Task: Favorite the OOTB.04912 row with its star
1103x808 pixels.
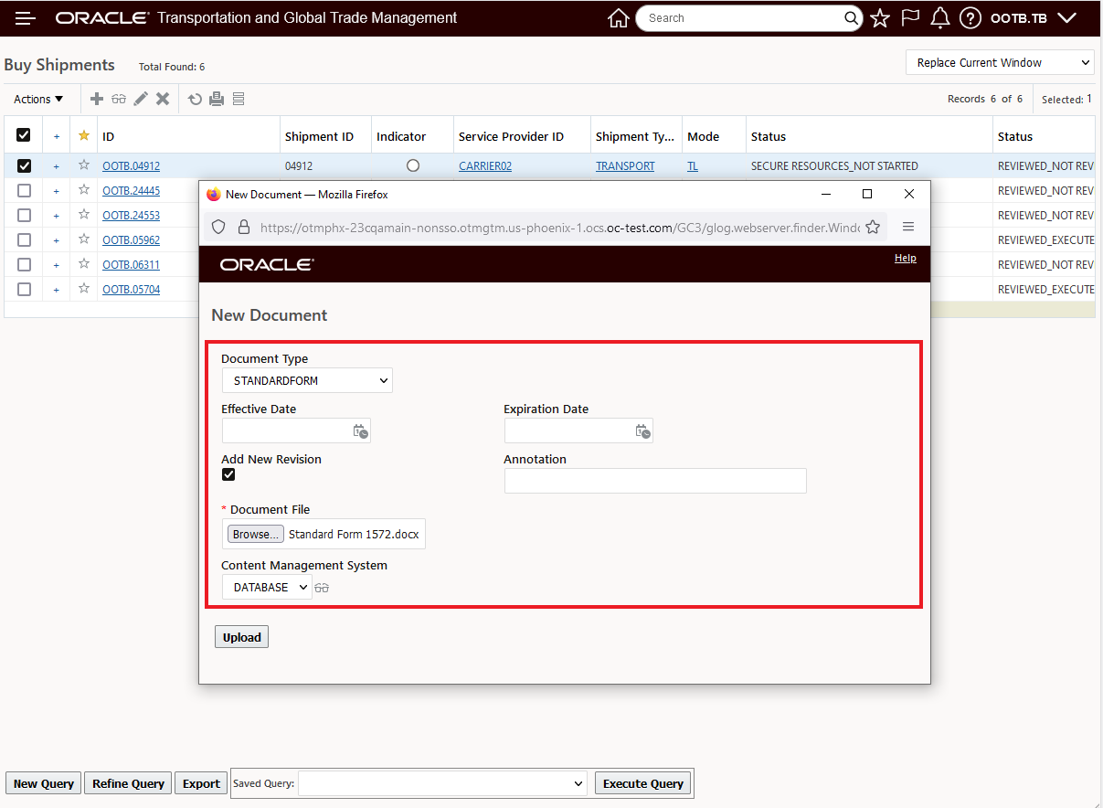Action: [x=84, y=165]
